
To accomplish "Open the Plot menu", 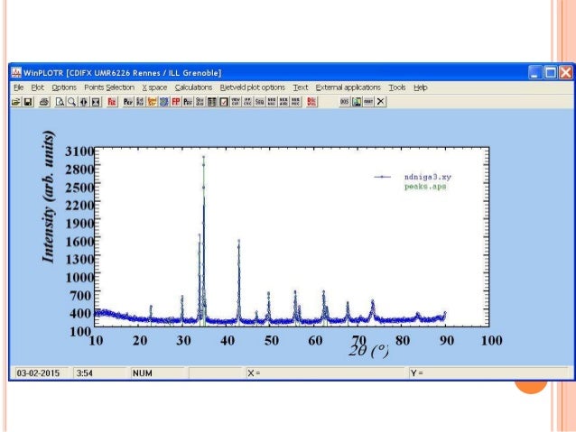I will coord(37,87).
